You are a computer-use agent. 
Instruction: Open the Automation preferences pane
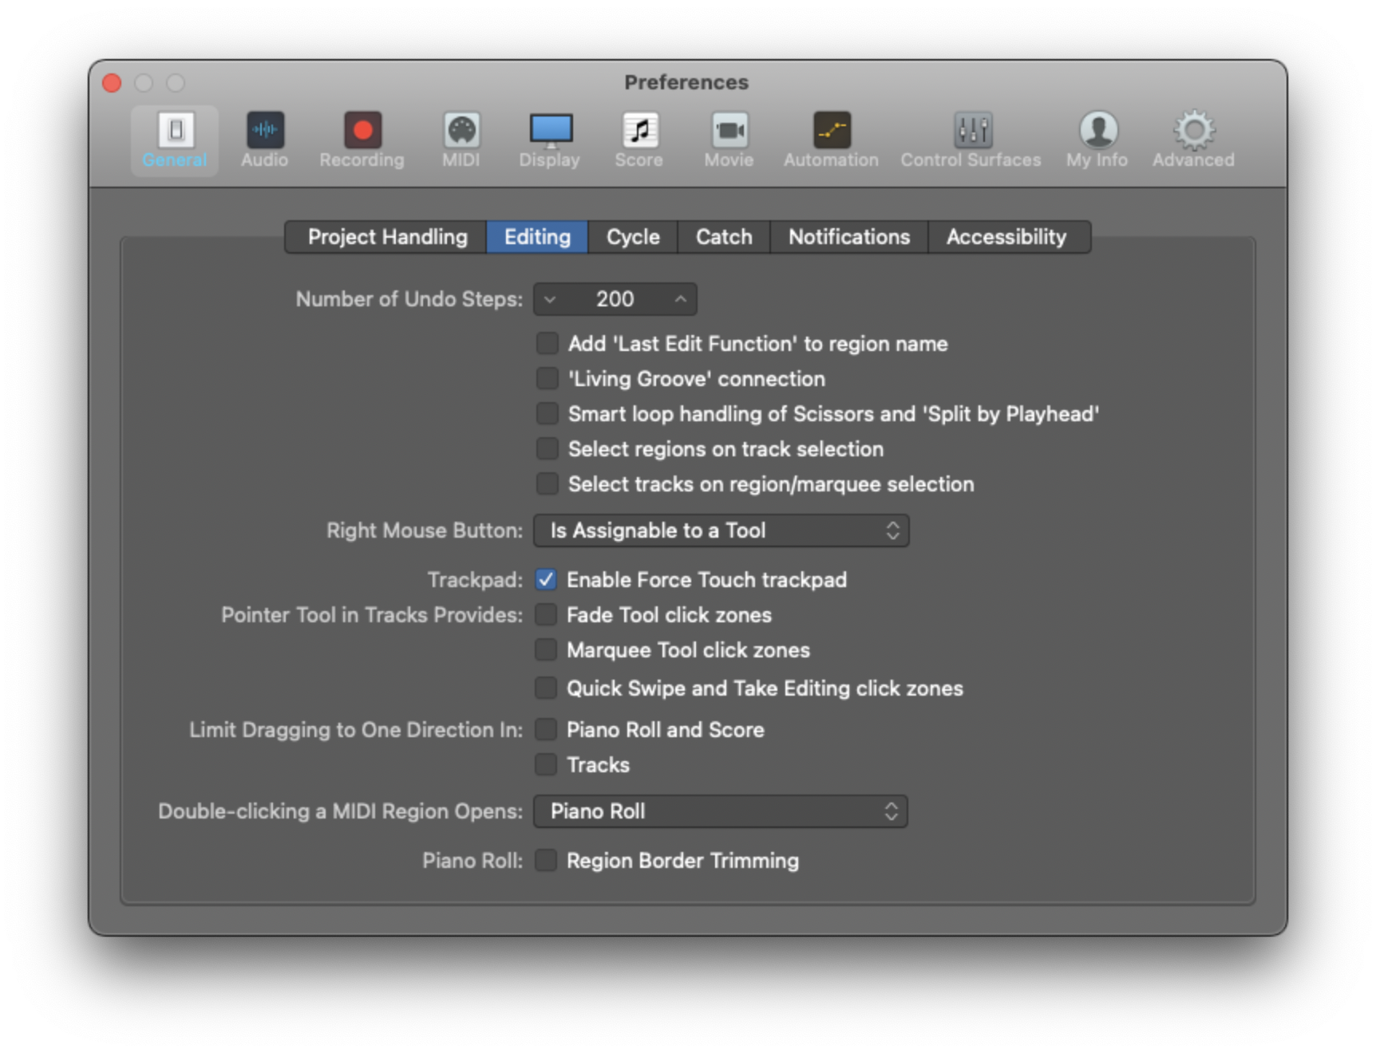831,140
